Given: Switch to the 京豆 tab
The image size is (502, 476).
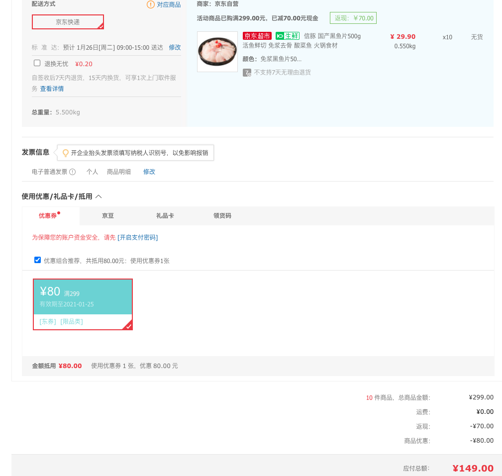Looking at the screenshot, I should pyautogui.click(x=108, y=216).
